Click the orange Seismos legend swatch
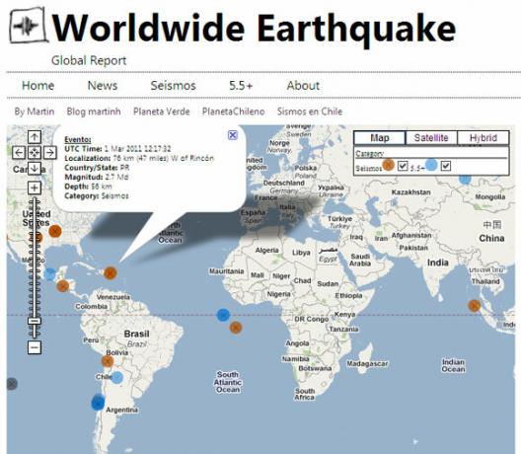Viewport: 521px width, 454px height. click(389, 165)
